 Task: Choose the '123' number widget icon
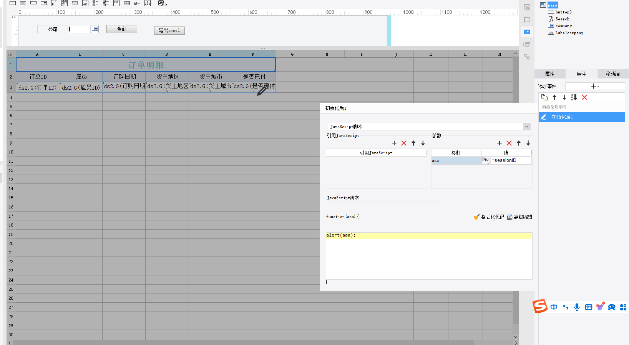point(75,3)
